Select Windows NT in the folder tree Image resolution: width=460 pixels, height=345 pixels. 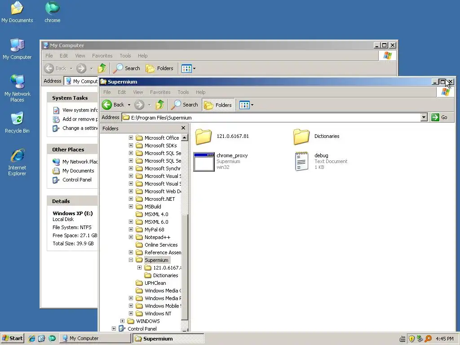tap(158, 313)
